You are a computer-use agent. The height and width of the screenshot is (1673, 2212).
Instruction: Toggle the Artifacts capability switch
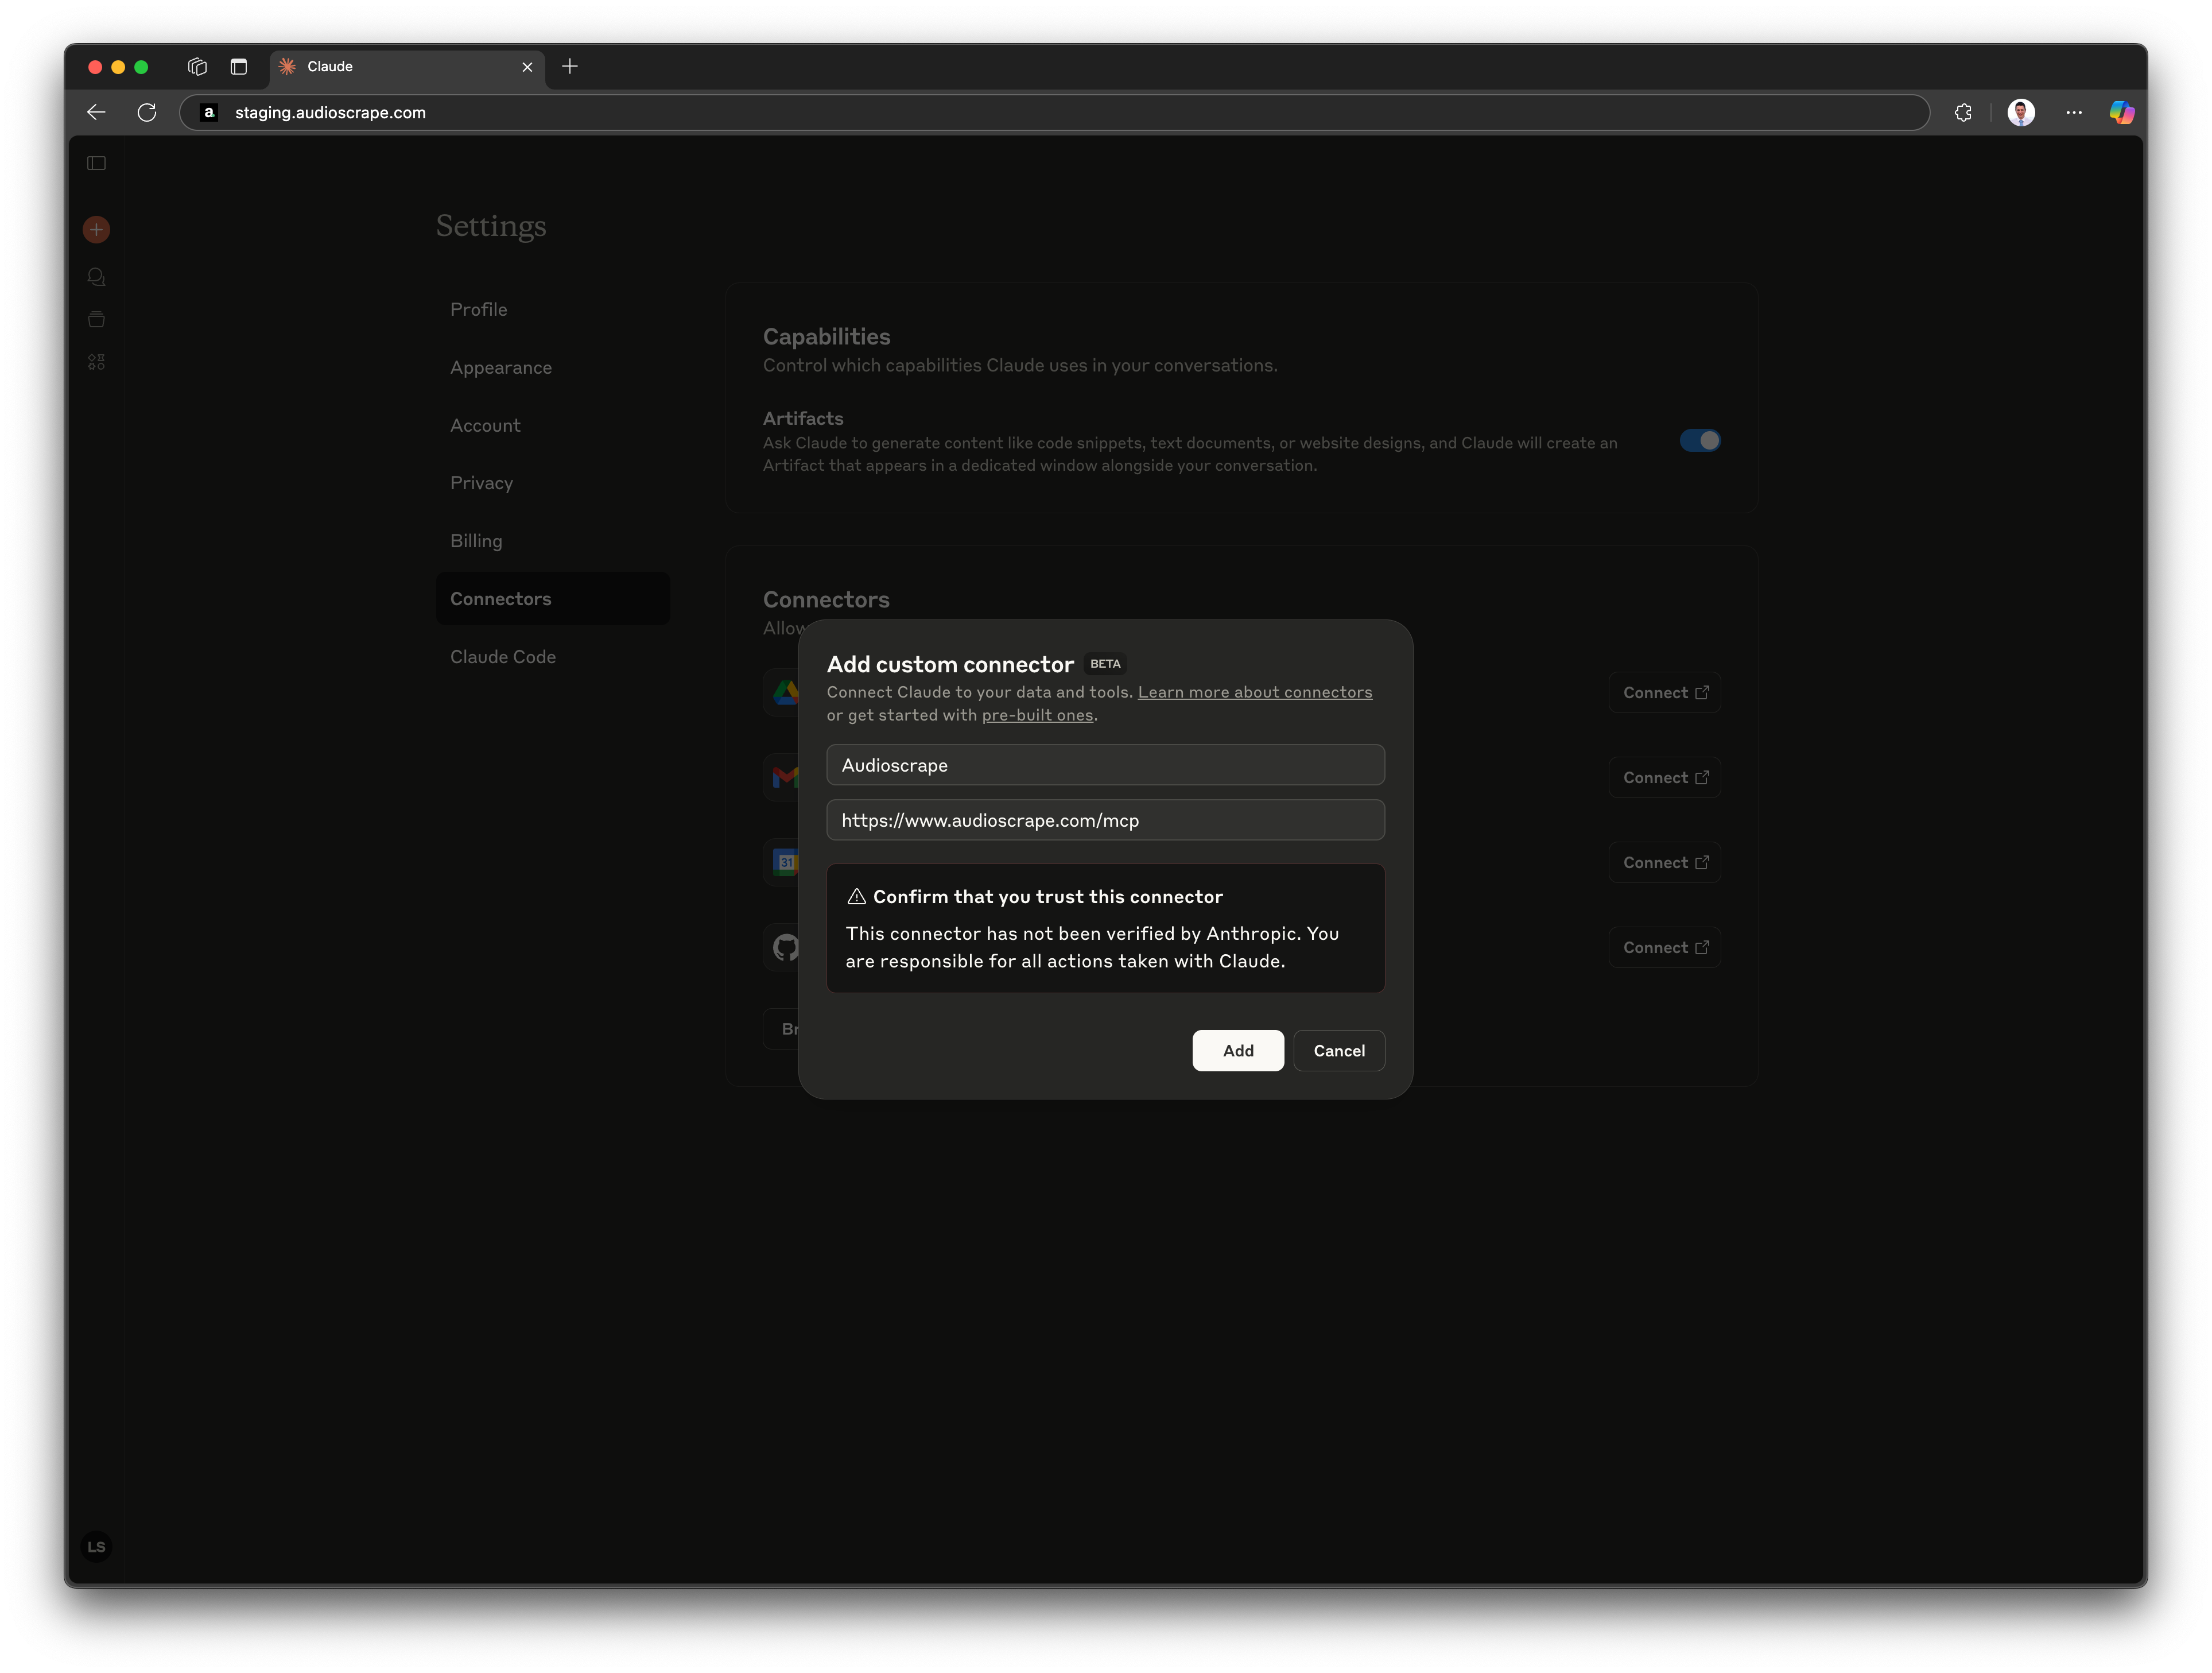[x=1700, y=440]
